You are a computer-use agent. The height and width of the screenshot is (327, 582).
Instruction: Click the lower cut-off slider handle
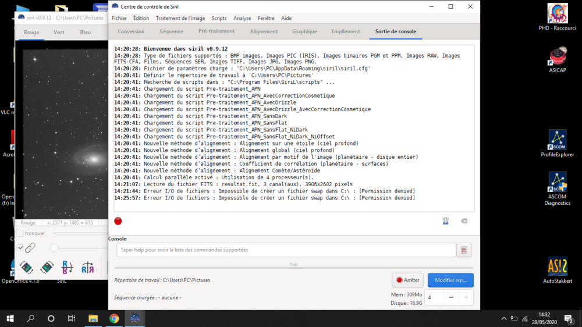click(x=54, y=247)
